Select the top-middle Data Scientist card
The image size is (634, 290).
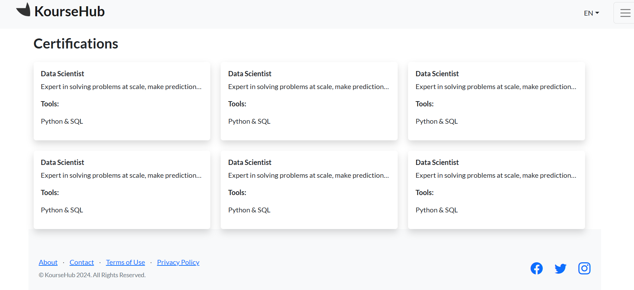[x=309, y=101]
